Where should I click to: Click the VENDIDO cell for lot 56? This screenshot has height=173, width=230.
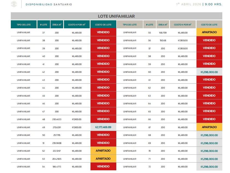pyautogui.click(x=209, y=40)
